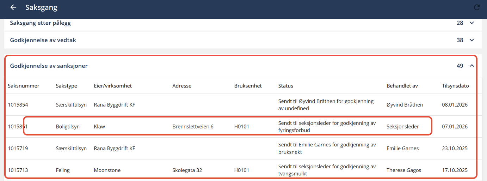Click inspection date 17.10.2025

pos(455,170)
